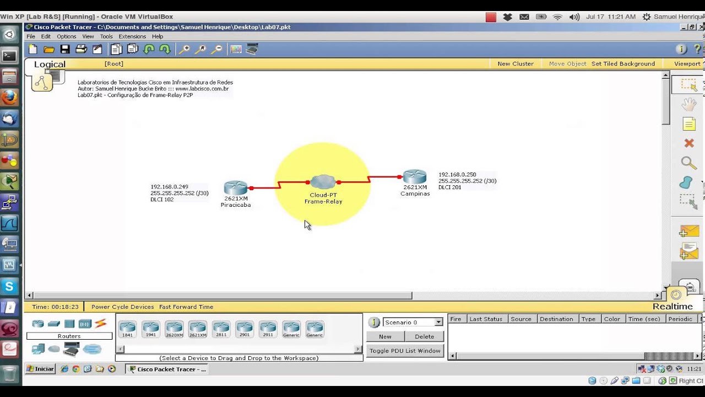Screen dimensions: 705x397
Task: Choose the Place Note tool
Action: pyautogui.click(x=689, y=124)
